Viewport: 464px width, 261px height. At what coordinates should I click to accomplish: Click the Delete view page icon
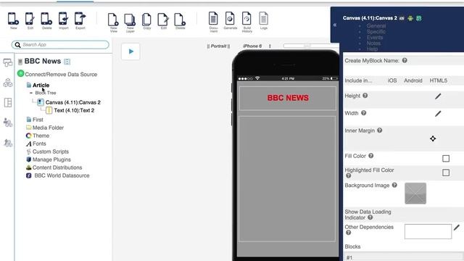click(x=180, y=20)
